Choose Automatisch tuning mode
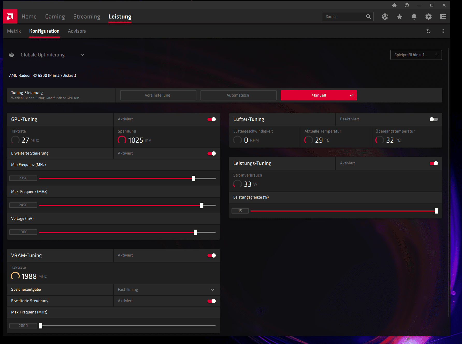 238,95
